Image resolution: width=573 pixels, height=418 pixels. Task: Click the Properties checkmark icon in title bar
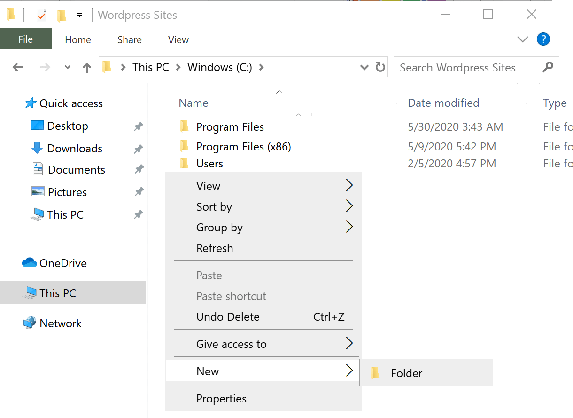click(41, 16)
